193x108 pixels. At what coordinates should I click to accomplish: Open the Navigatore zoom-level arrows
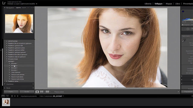tap(34, 7)
